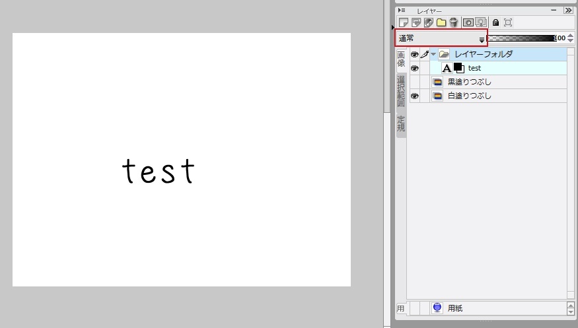Minimize the レイヤー palette with dash button
The image size is (578, 328).
tap(554, 11)
